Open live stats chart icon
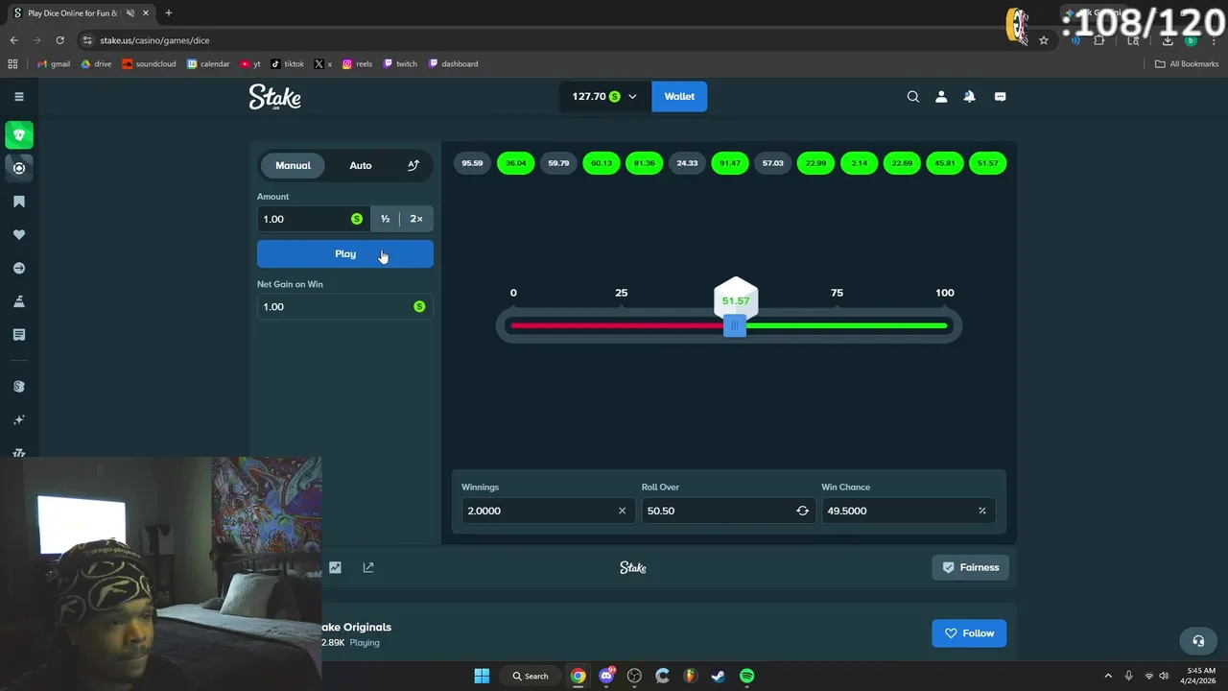 point(335,567)
